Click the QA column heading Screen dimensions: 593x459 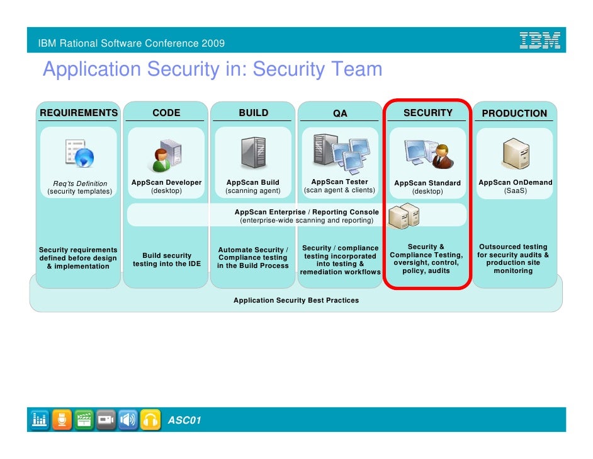click(x=340, y=113)
